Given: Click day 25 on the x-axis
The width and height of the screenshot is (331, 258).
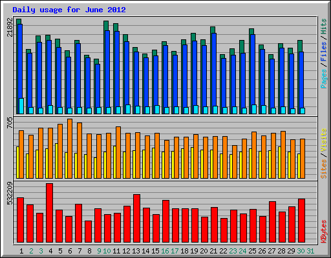Looking at the screenshot, I should (252, 251).
